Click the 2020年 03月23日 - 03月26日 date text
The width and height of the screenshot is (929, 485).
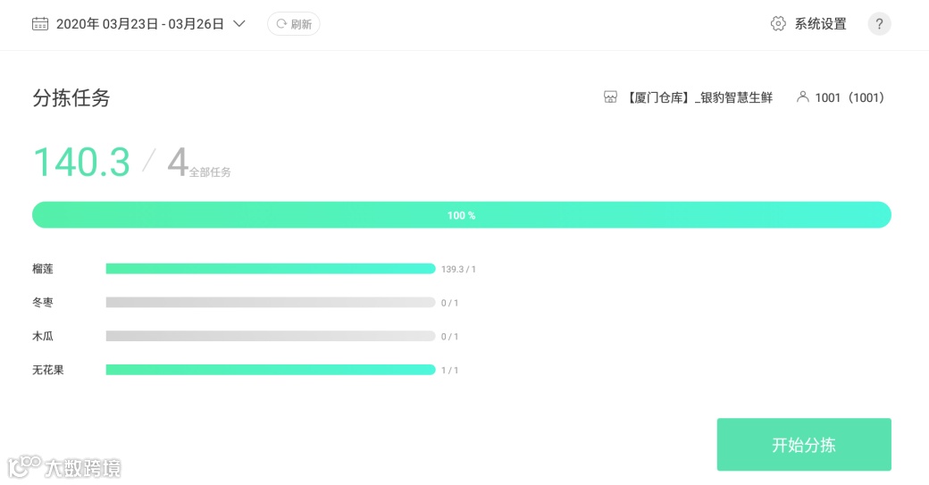(140, 24)
